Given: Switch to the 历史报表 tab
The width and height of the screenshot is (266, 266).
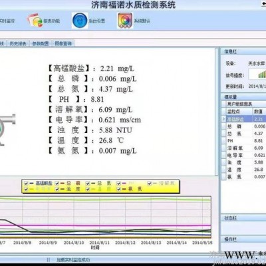Looking at the screenshot, I should (18, 43).
